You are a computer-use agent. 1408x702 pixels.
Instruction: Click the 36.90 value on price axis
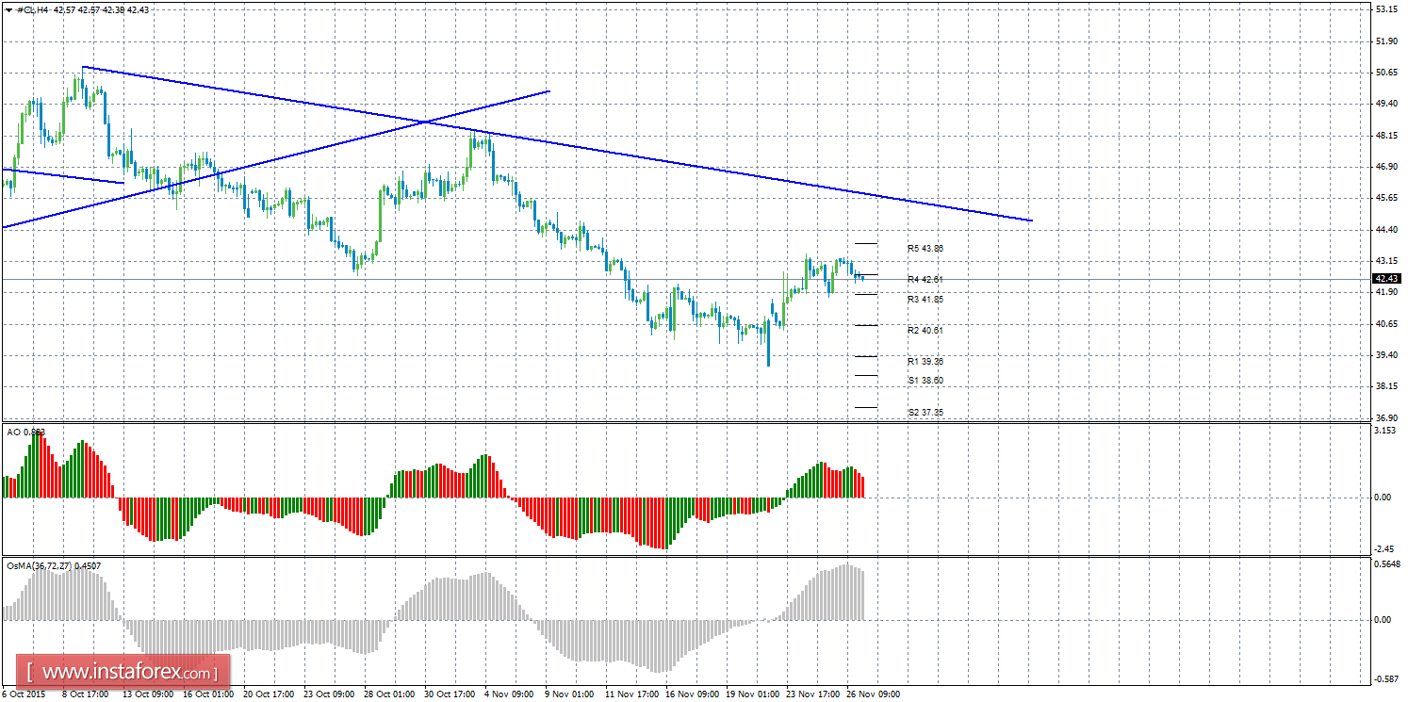pos(1386,417)
